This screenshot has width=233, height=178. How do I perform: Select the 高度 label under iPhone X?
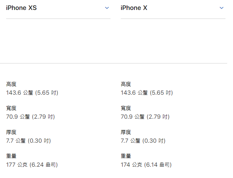click(126, 84)
